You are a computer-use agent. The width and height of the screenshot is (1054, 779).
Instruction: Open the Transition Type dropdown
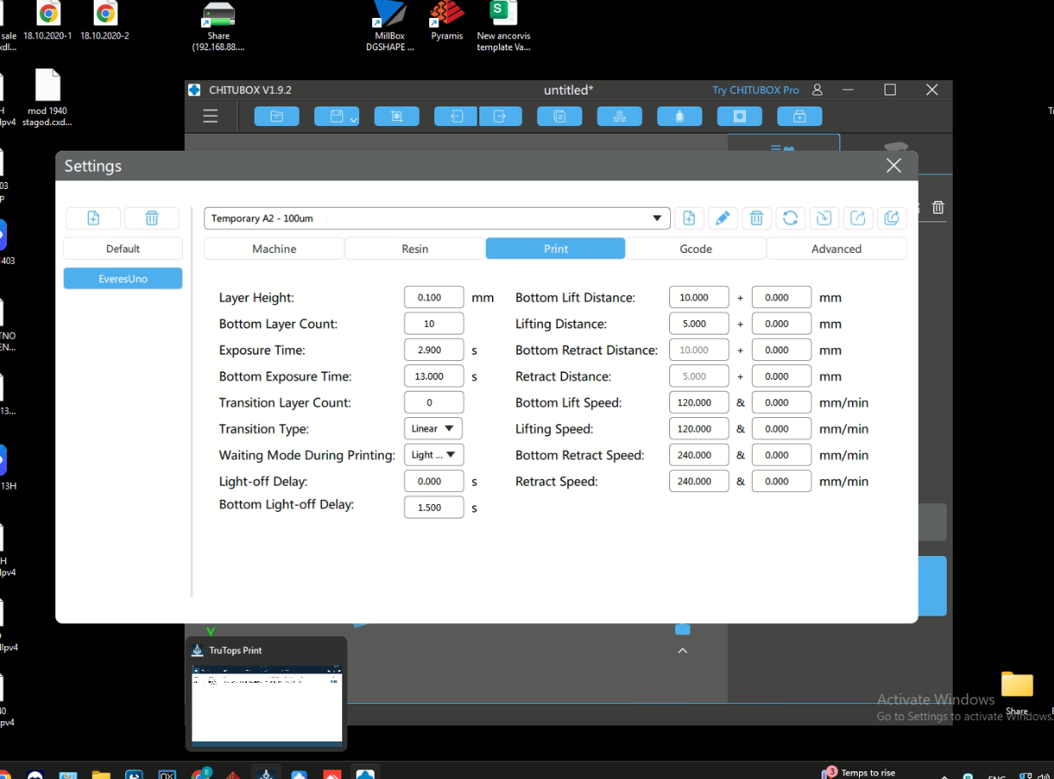pyautogui.click(x=433, y=429)
